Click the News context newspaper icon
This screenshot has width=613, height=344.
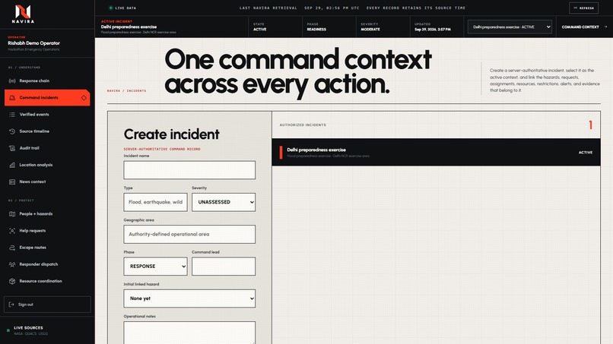[12, 181]
